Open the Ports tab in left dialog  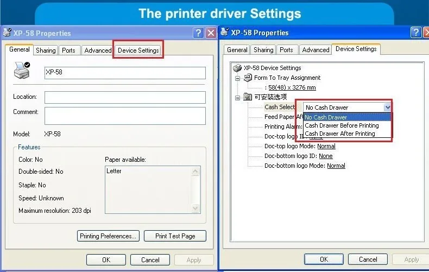[x=68, y=50]
